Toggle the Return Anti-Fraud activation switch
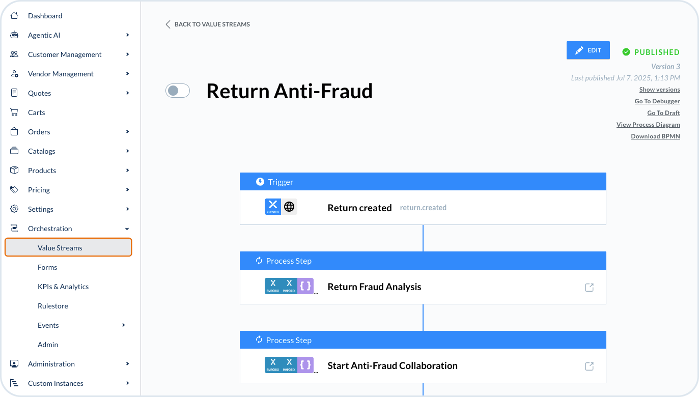699x397 pixels. [178, 91]
